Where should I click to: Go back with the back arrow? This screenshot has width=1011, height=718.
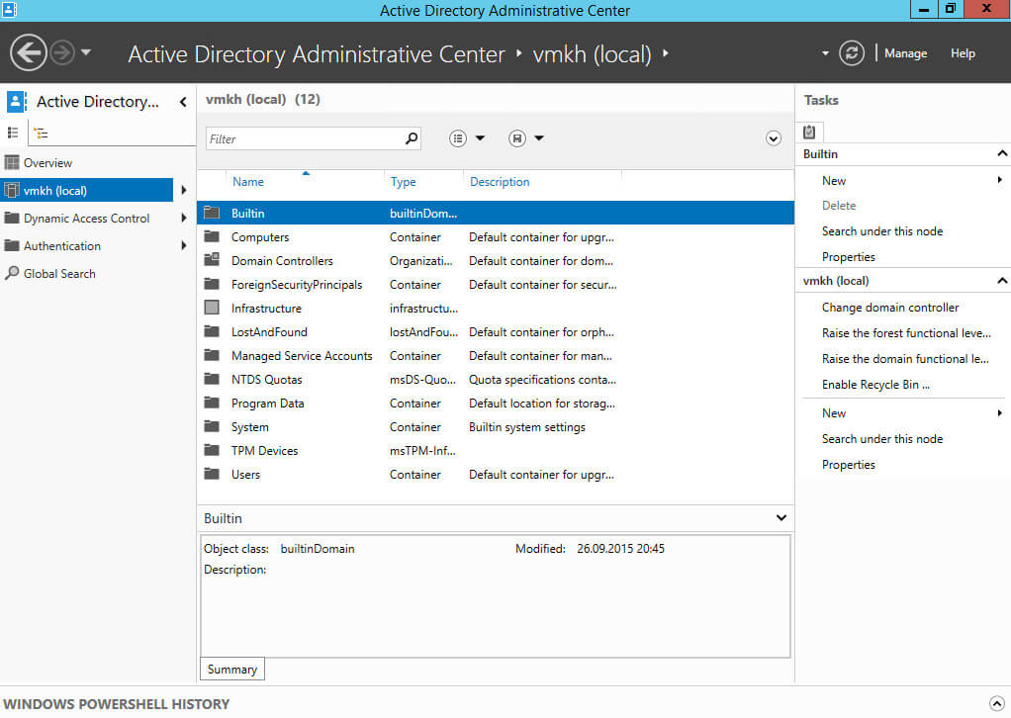coord(29,52)
